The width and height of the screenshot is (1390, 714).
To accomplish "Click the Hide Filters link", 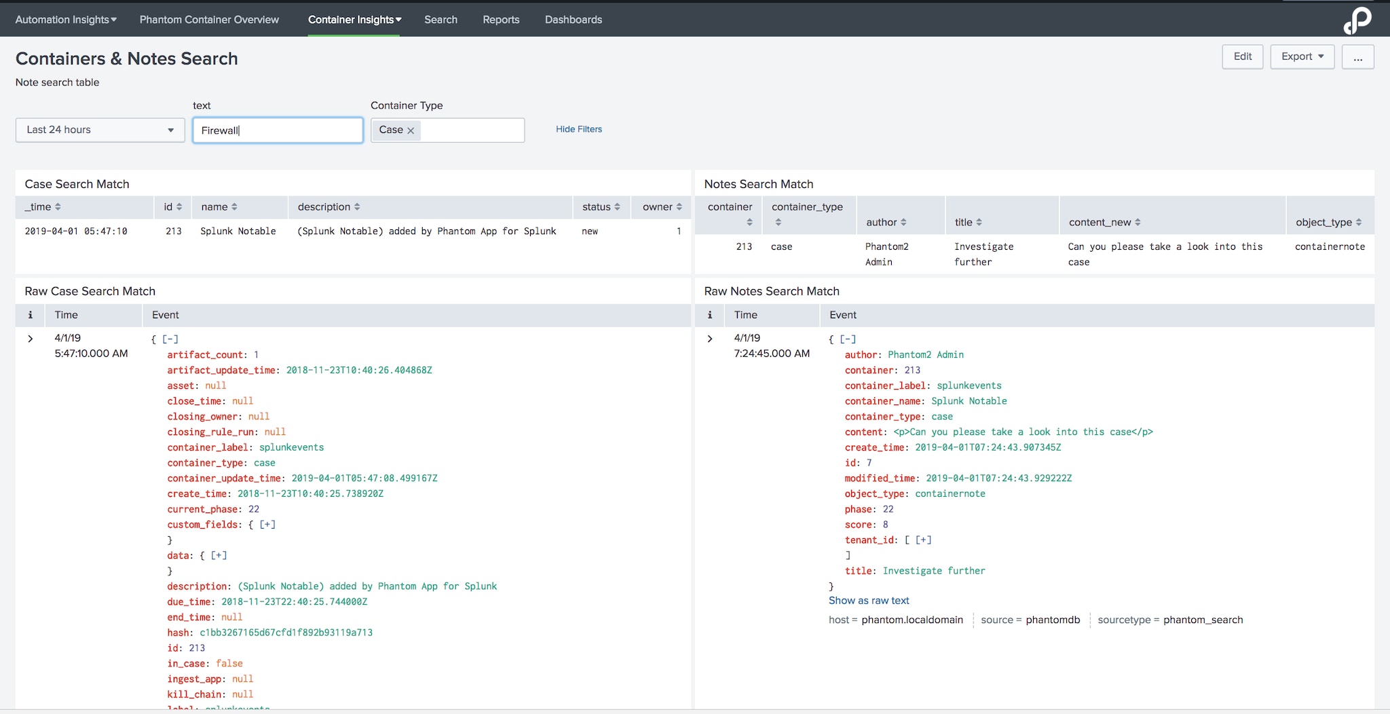I will tap(579, 130).
